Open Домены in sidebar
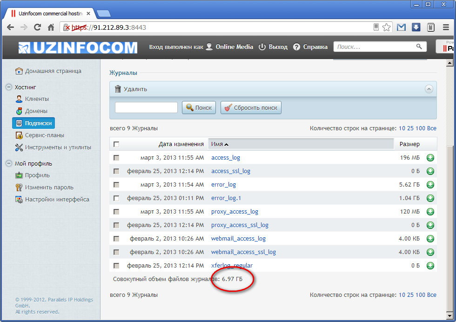Viewport: 456px width, 322px height. click(32, 111)
